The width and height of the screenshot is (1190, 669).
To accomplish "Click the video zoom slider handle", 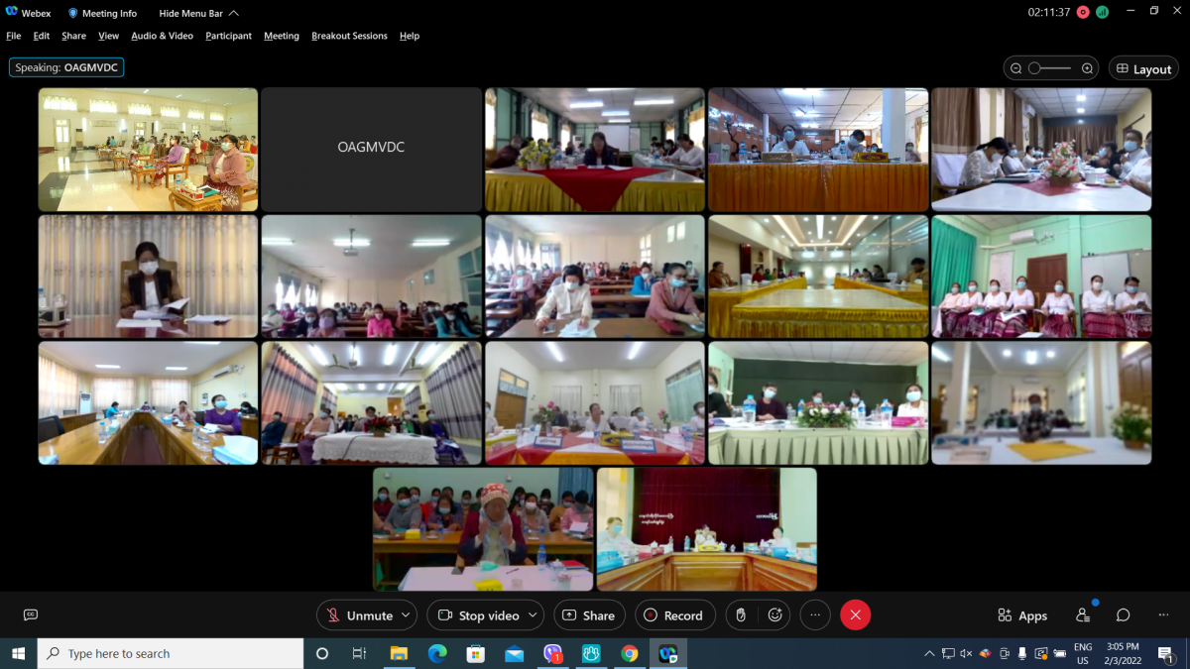I will point(1034,68).
